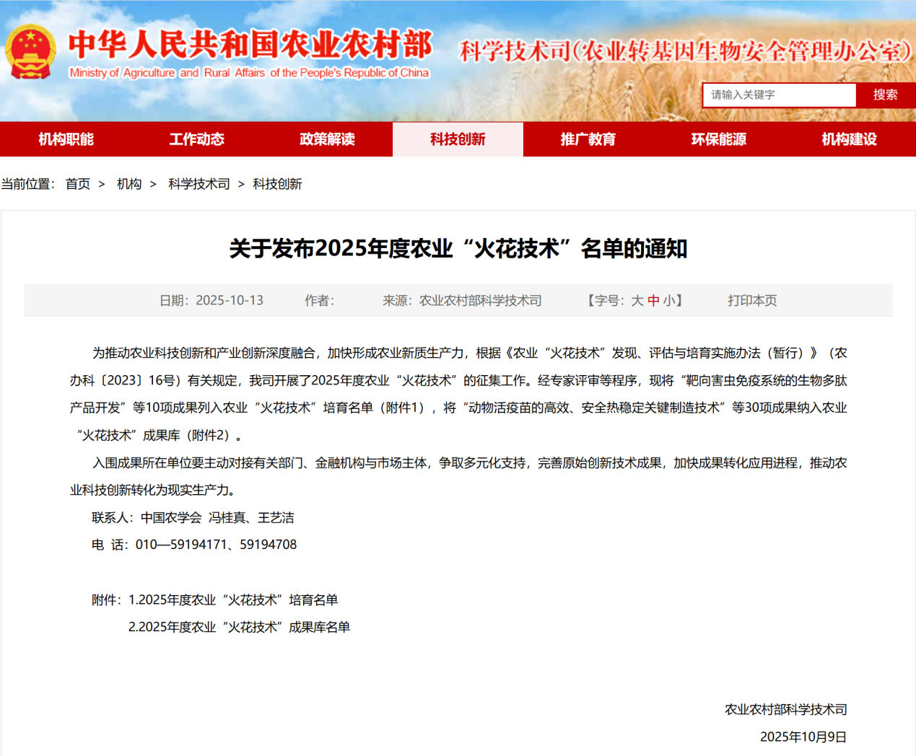This screenshot has height=756, width=916.
Task: Open attachment 1 培育名单
Action: (x=232, y=599)
